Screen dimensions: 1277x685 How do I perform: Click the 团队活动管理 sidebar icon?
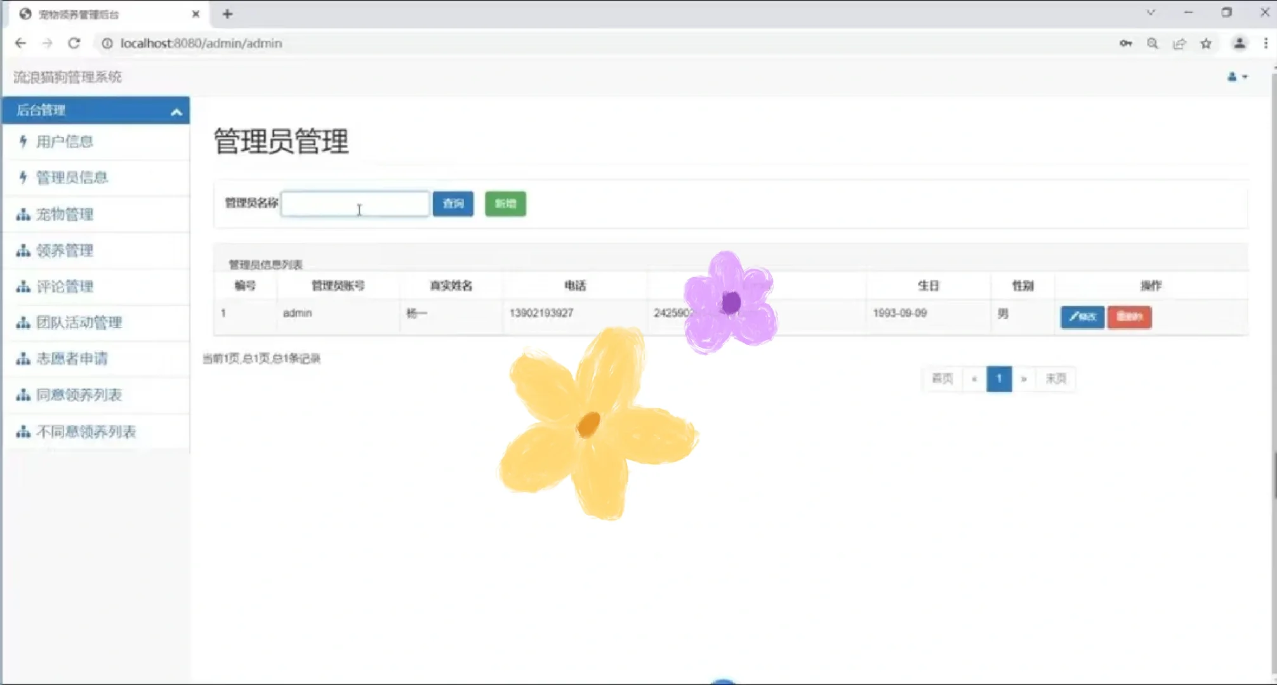click(x=22, y=323)
